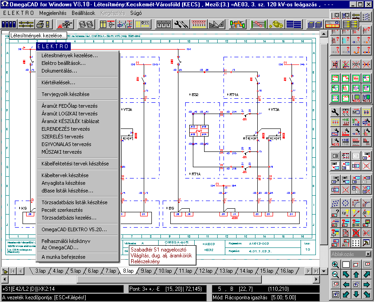Click the stacked layers toolbar icon
Screen dimensions: 374x302
tap(86, 24)
